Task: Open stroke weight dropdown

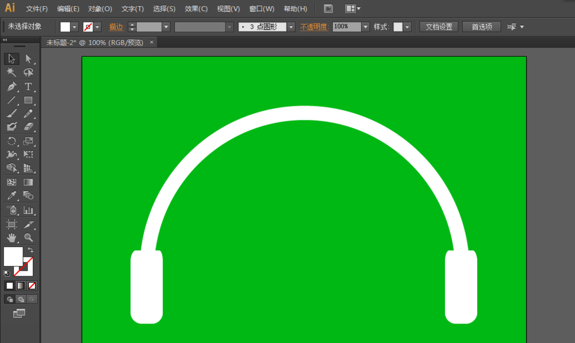Action: click(x=166, y=27)
